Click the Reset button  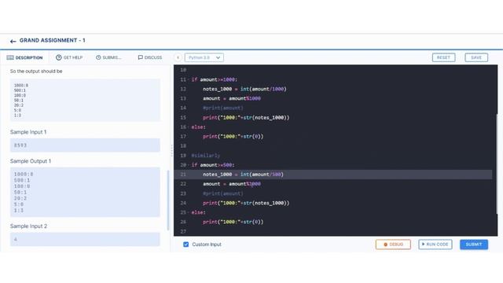[443, 57]
